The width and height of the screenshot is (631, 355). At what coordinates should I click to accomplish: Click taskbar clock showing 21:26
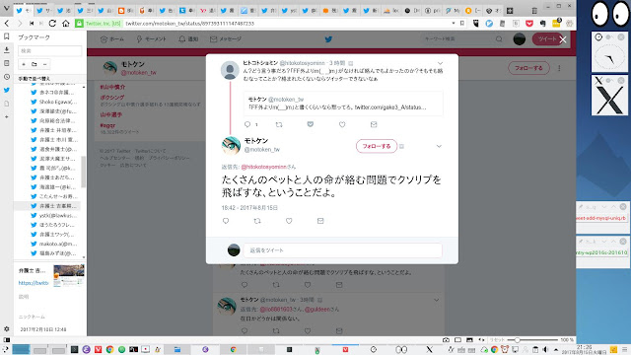(x=584, y=349)
